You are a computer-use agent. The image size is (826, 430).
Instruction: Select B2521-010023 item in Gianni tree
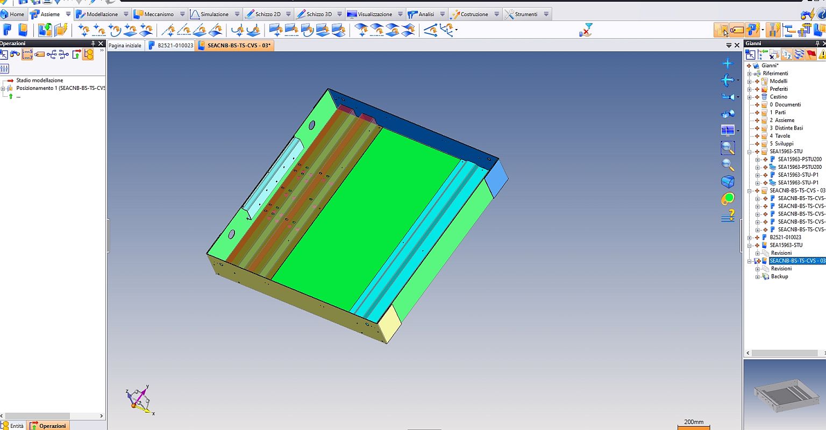[x=785, y=238]
